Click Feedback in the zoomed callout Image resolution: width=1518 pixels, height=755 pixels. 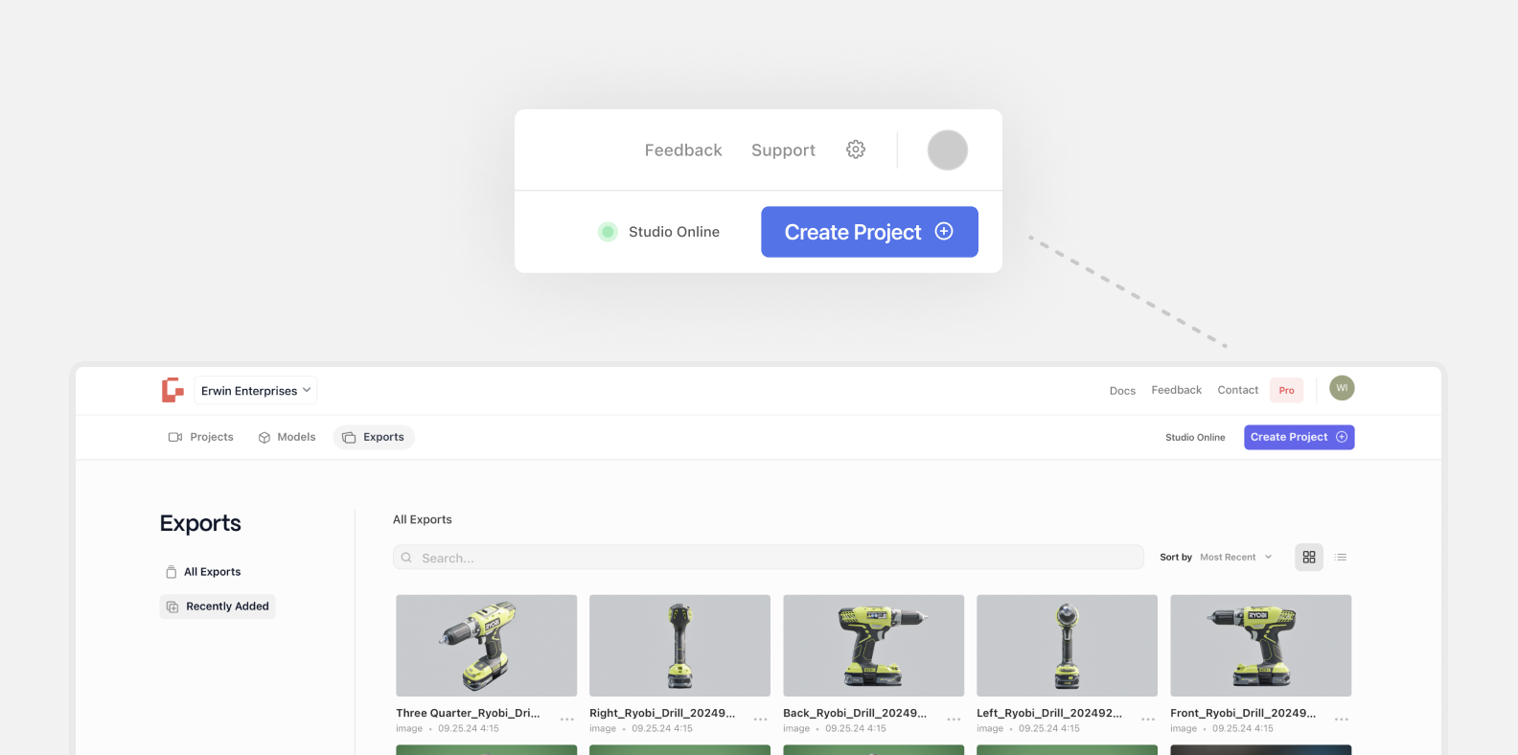point(683,150)
